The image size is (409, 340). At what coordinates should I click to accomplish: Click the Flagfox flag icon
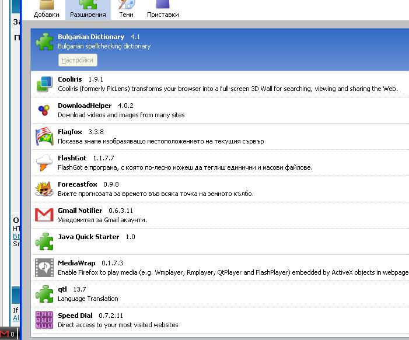[44, 136]
